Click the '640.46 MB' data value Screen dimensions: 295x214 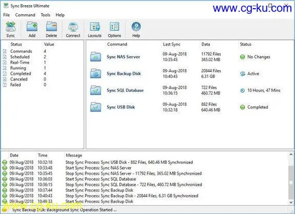tap(211, 110)
